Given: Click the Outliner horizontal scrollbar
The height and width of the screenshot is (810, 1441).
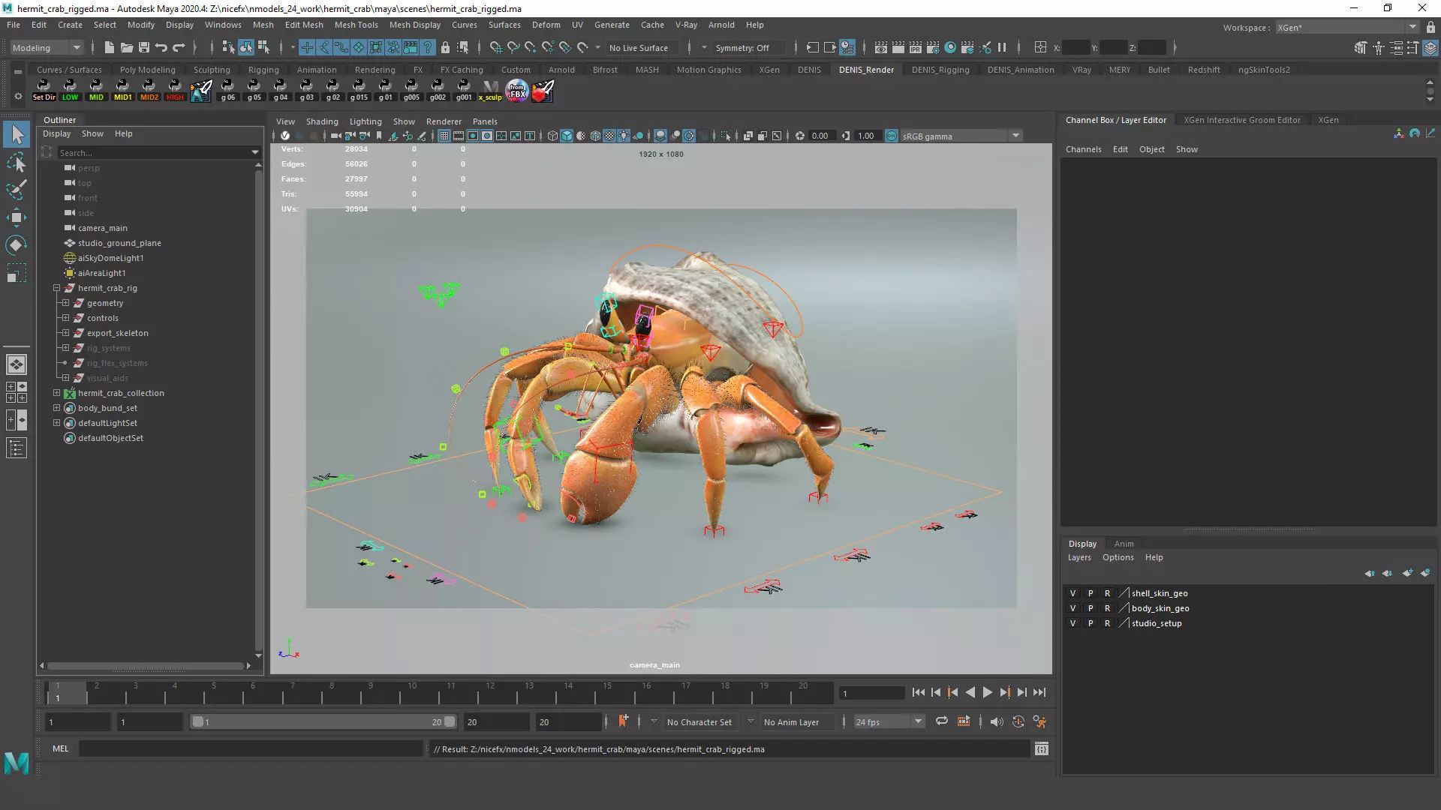Looking at the screenshot, I should 146,665.
